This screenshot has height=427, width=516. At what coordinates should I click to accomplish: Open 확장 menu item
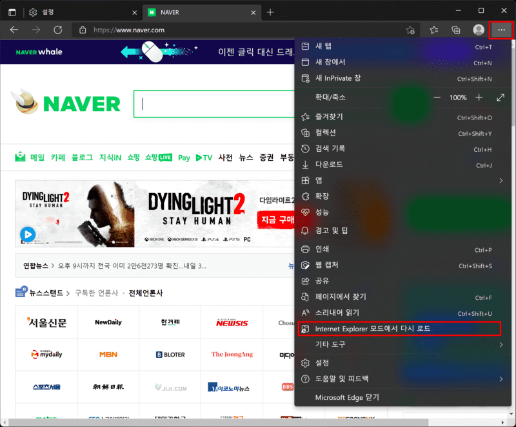tap(402, 196)
